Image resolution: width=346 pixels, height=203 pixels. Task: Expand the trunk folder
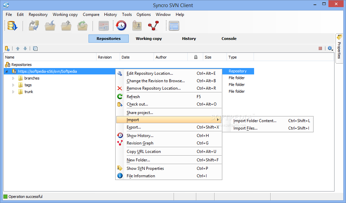tap(13, 92)
